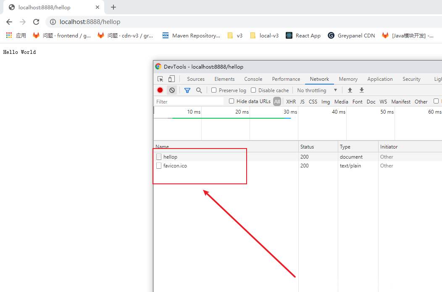Reload the page in the browser

coord(36,22)
